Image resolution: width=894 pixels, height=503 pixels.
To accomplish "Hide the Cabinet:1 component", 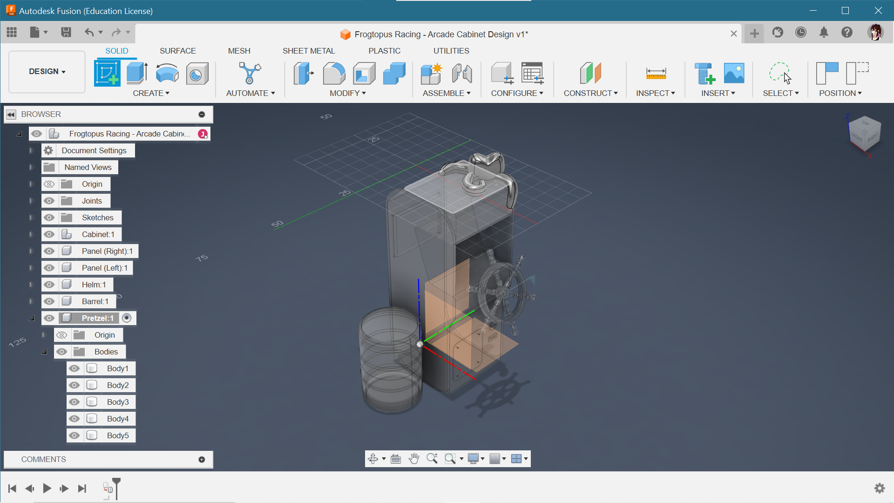I will click(x=49, y=234).
